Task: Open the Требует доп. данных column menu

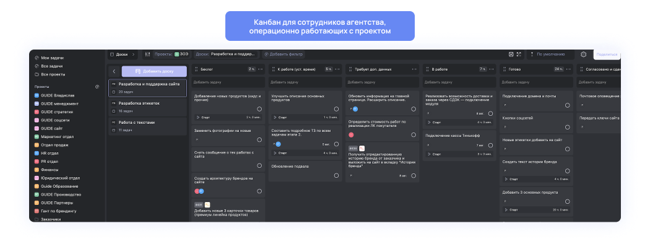Action: tap(415, 69)
